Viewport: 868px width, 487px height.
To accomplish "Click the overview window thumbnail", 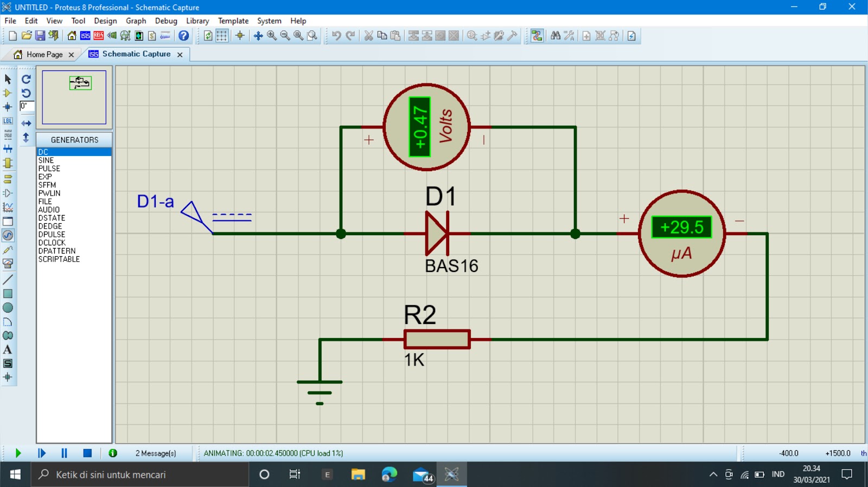I will (74, 98).
